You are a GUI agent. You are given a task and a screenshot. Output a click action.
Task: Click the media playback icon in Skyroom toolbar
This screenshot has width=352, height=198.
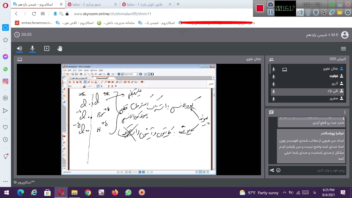pos(47,49)
